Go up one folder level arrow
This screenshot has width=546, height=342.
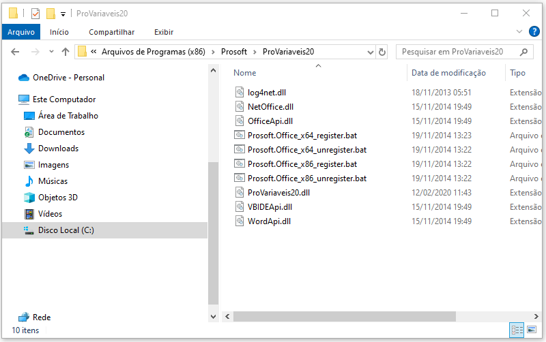[66, 52]
